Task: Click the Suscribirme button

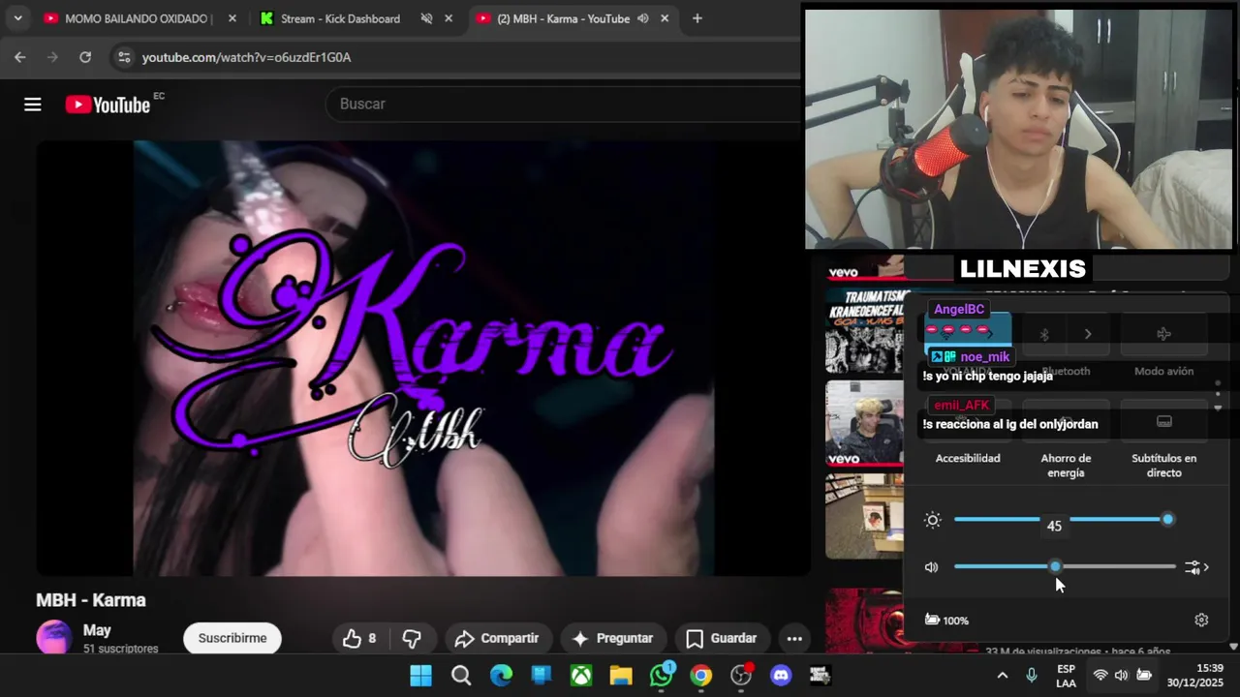Action: 232,638
